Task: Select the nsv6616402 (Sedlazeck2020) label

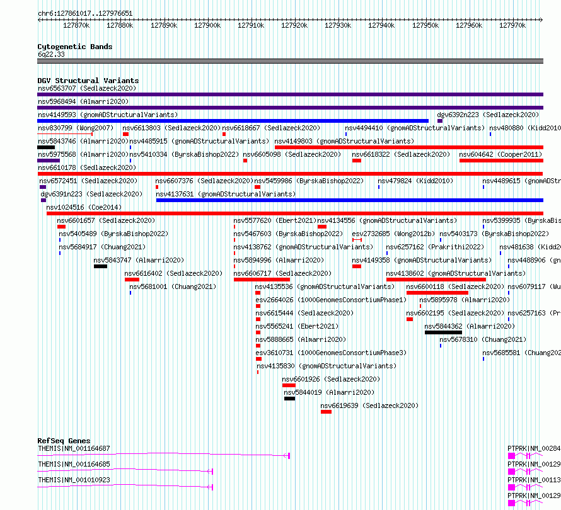Action: [173, 273]
